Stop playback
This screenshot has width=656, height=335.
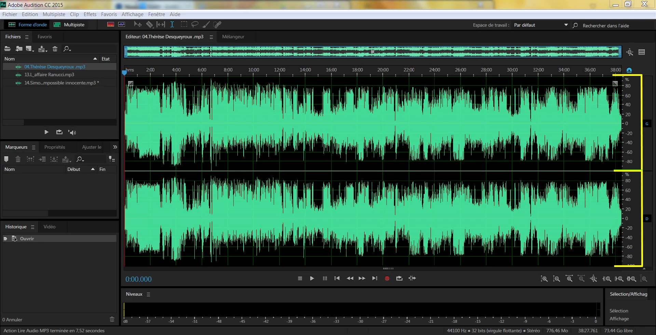pyautogui.click(x=300, y=278)
